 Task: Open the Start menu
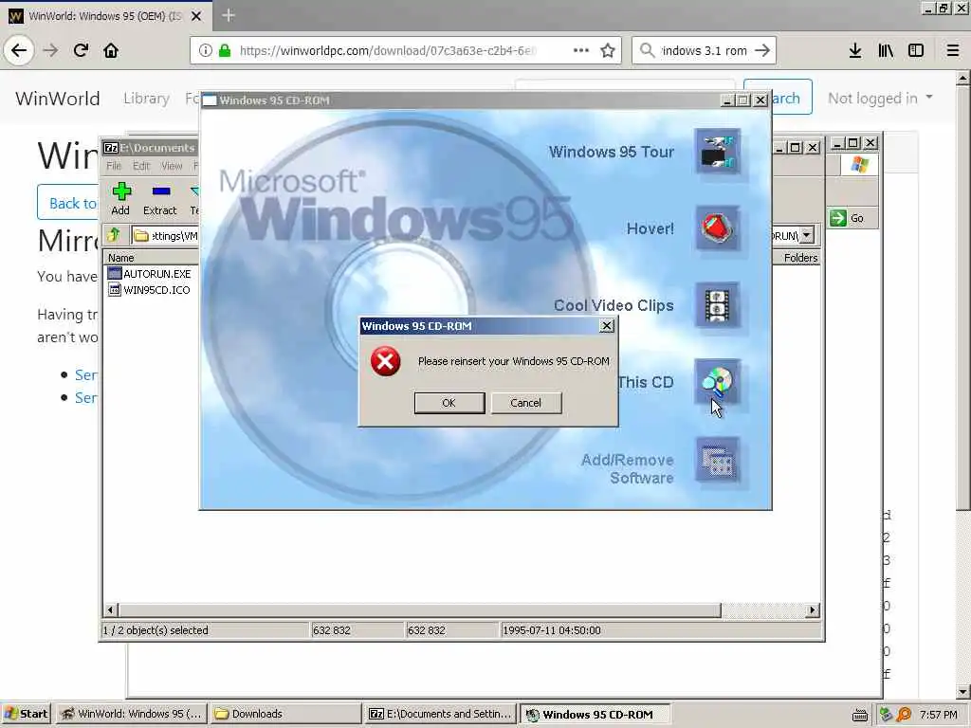(26, 714)
